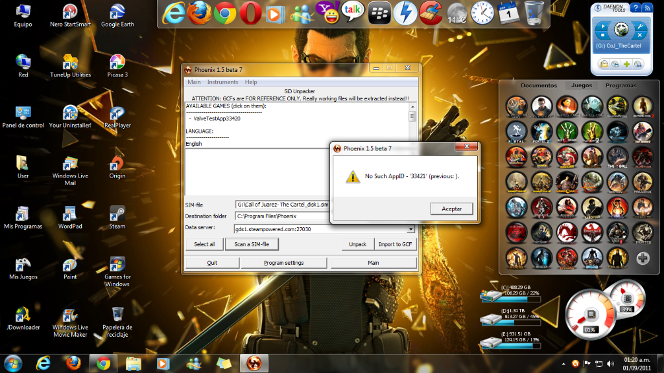Launch Left 4 Dead 2 game icon
This screenshot has width=664, height=373.
click(x=592, y=131)
